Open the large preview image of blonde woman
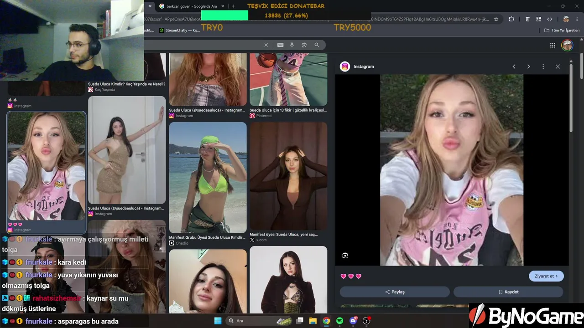 (452, 170)
